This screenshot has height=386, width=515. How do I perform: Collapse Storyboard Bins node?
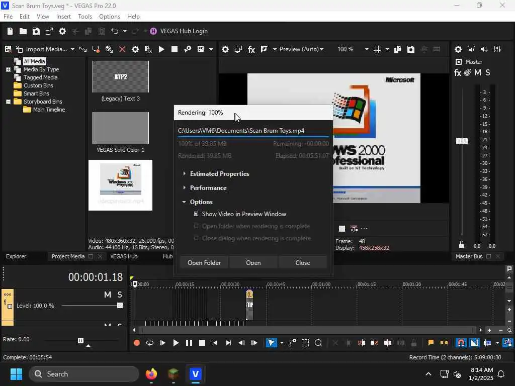(8, 102)
